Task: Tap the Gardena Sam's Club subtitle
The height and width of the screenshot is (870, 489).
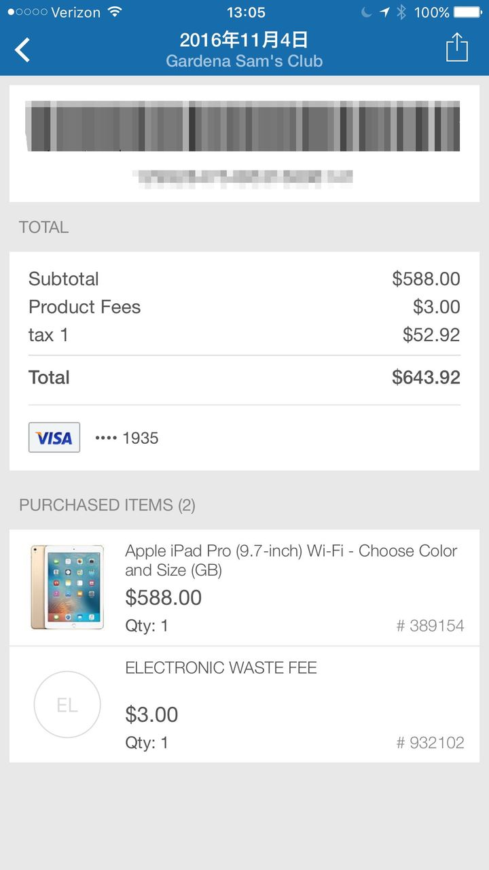Action: (244, 61)
